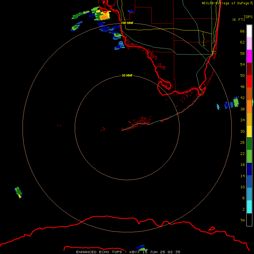Image resolution: width=254 pixels, height=254 pixels.
Task: Click the legend value 58
Action: 242,53
